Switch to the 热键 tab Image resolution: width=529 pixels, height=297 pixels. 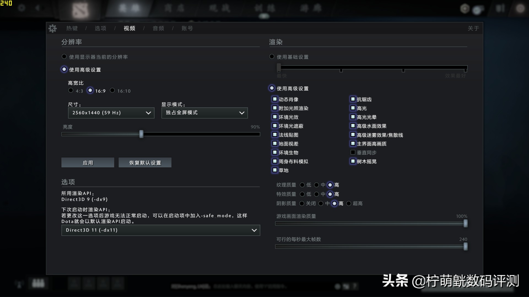[x=72, y=28]
